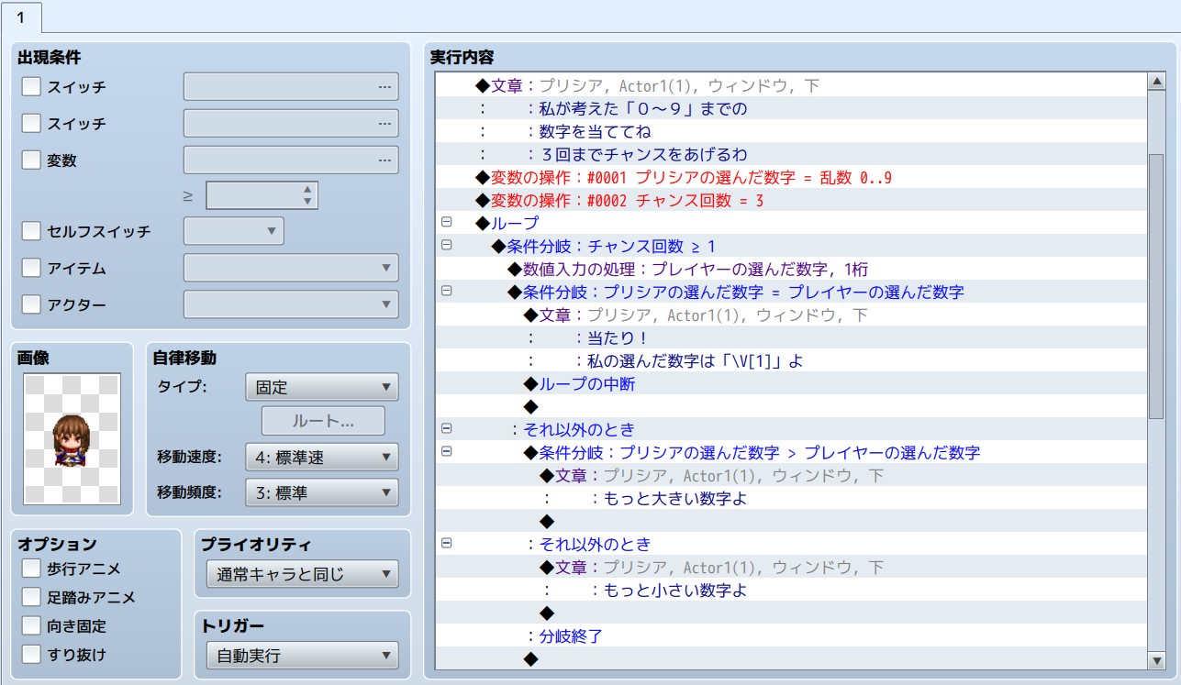Open first スイッチ selector ellipsis field
The height and width of the screenshot is (685, 1181).
(x=291, y=87)
